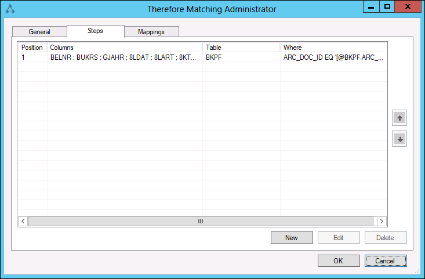
Task: Click the move step down arrow
Action: click(x=399, y=139)
